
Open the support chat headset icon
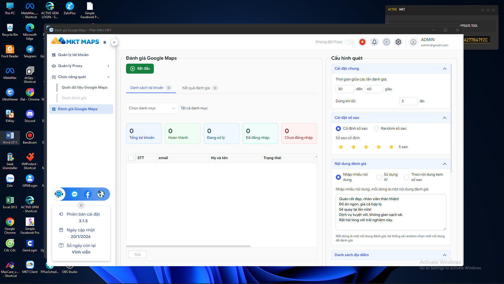[59, 194]
